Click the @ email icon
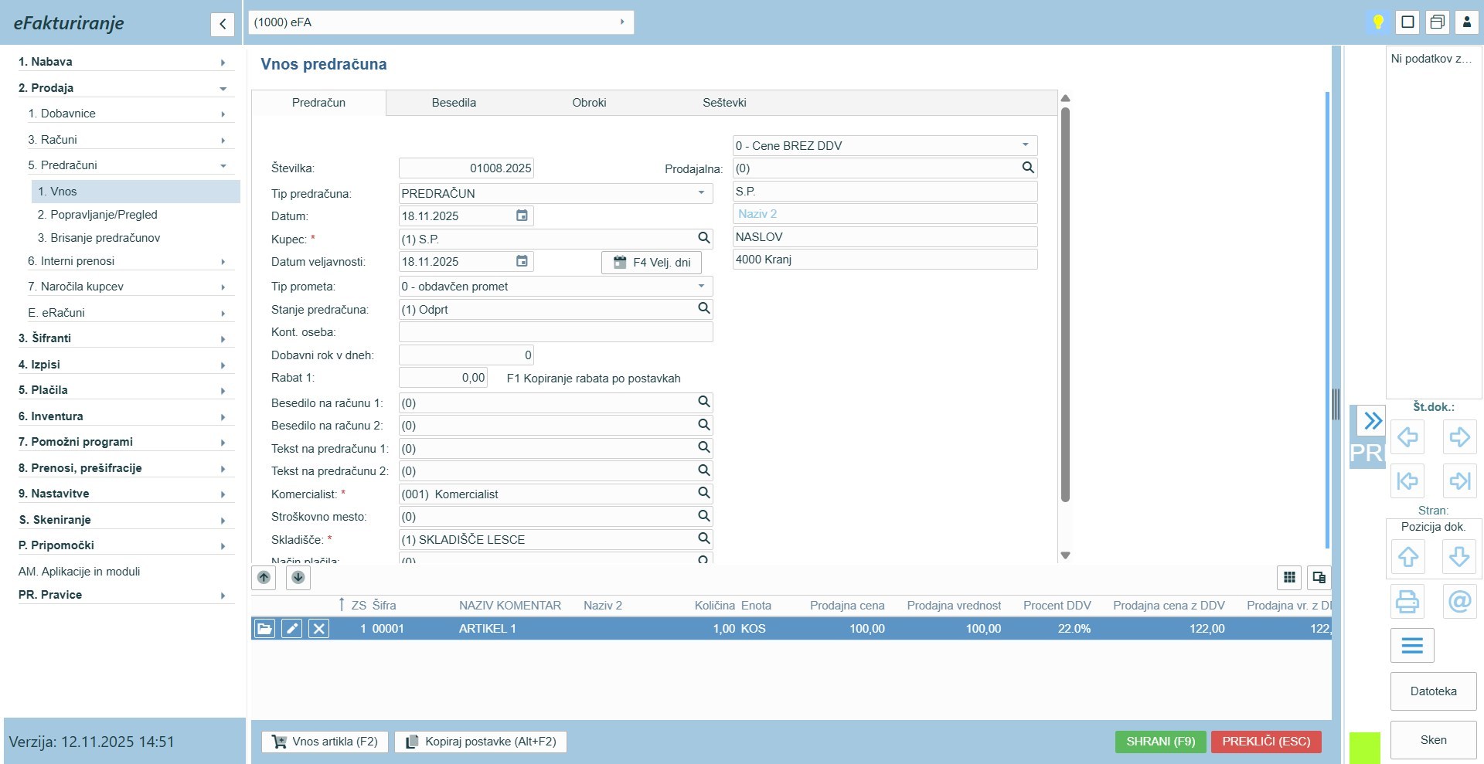 (1459, 601)
